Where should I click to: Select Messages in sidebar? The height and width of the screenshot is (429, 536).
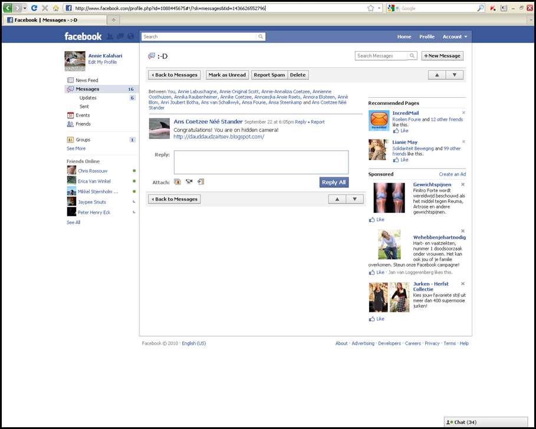[x=101, y=89]
